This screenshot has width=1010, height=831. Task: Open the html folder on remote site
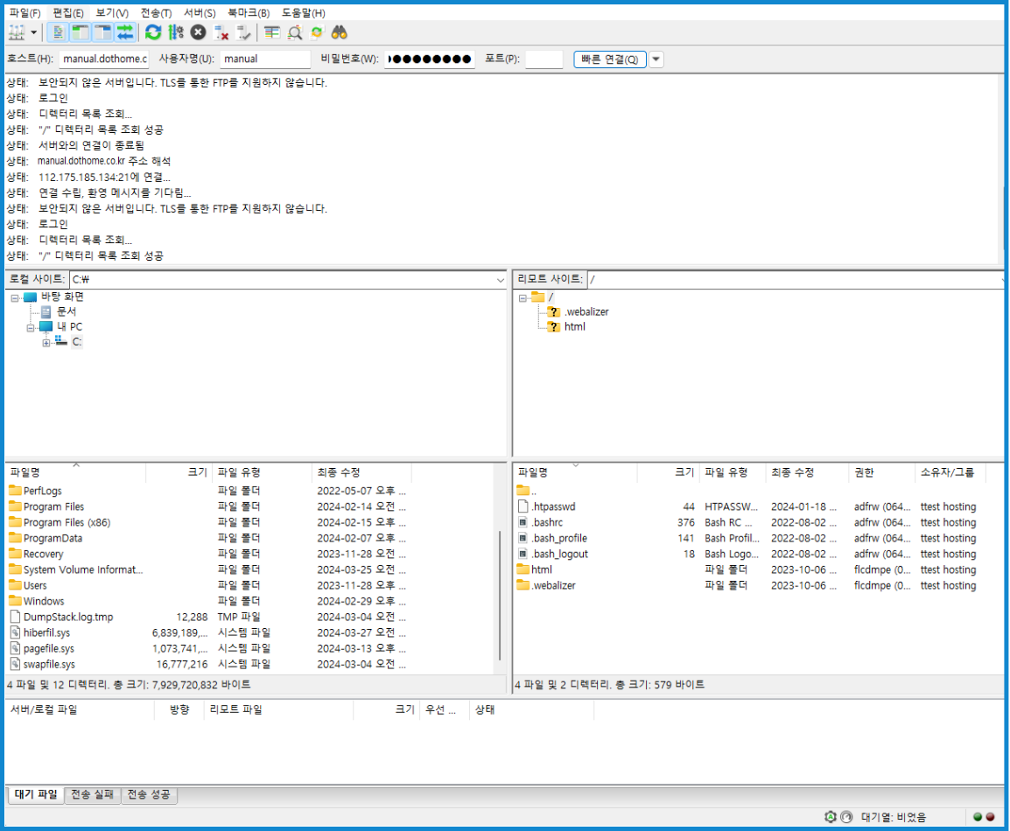(x=544, y=569)
